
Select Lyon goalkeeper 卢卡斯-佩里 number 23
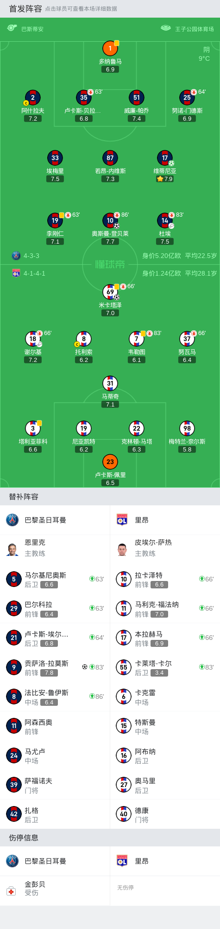[x=110, y=462]
